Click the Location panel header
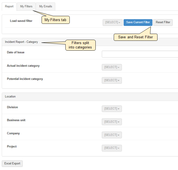Image resolution: width=178 pixels, height=170 pixels. 10,97
